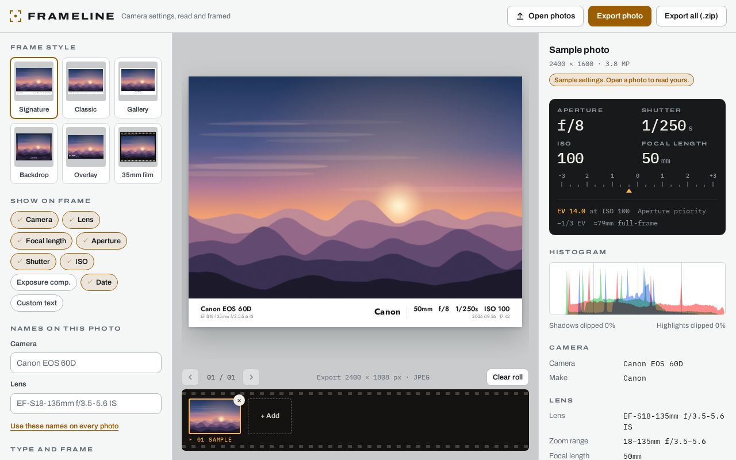Open photos from the top bar
The height and width of the screenshot is (460, 736).
(545, 16)
